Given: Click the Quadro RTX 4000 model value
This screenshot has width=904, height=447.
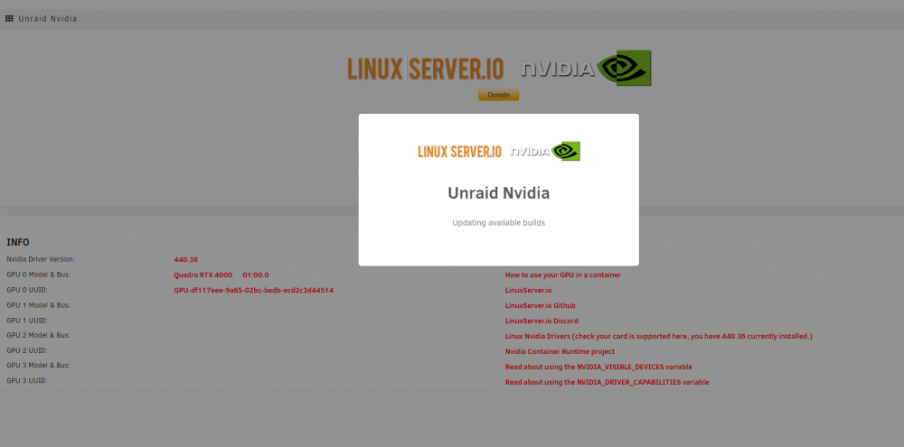Looking at the screenshot, I should pyautogui.click(x=202, y=275).
